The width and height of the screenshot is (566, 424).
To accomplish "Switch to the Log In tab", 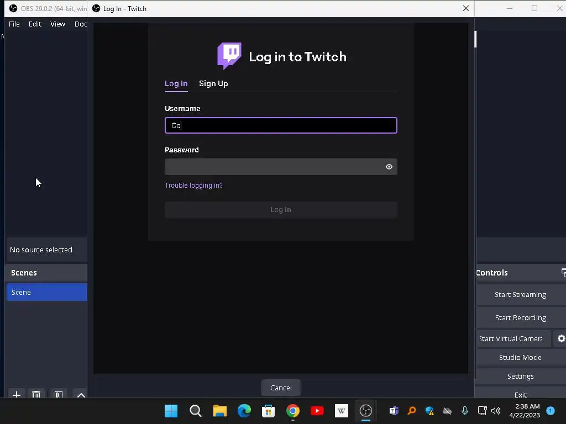I will click(x=176, y=83).
